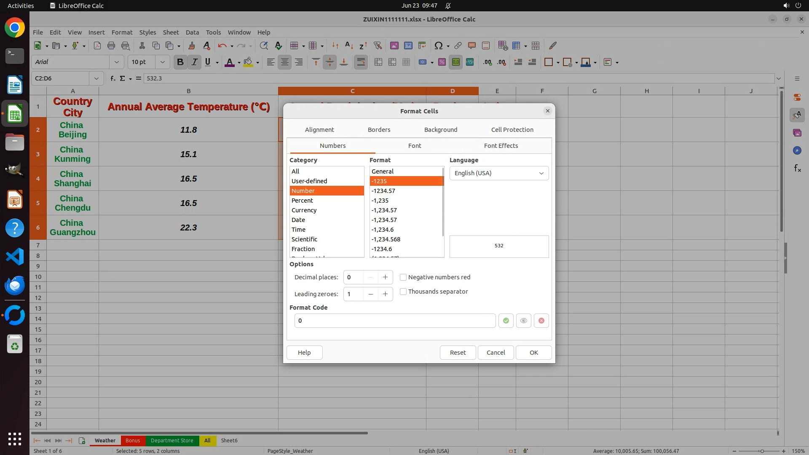This screenshot has width=809, height=455.
Task: Click the Edit Comment icon beside Format Code
Action: [x=523, y=321]
